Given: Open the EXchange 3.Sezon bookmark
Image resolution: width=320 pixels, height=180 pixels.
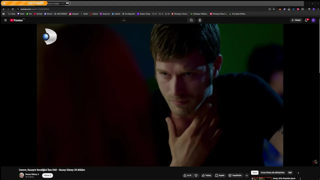Looking at the screenshot, I should pyautogui.click(x=218, y=14).
